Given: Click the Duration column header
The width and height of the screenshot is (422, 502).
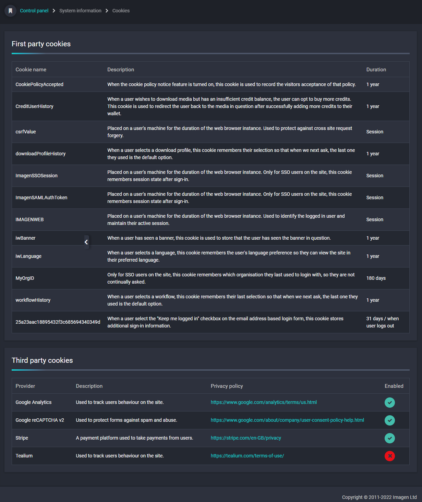Looking at the screenshot, I should point(376,70).
